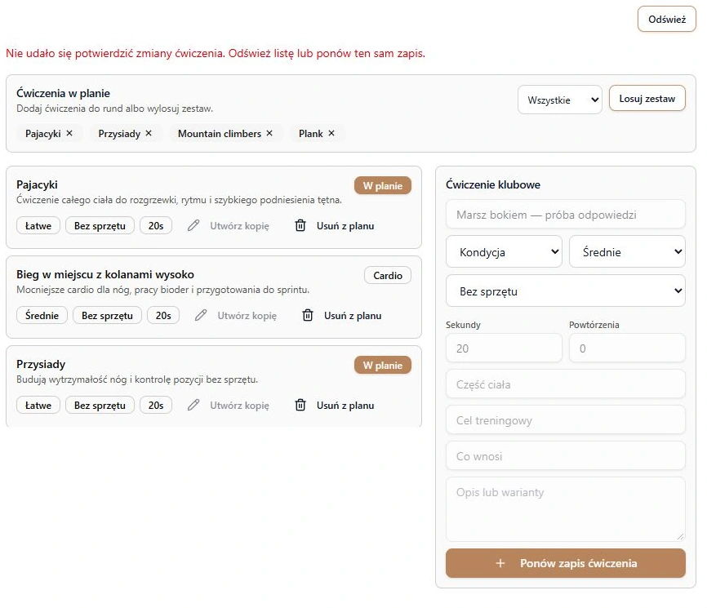Click the W planie badge on Przysiady
The image size is (707, 608).
[383, 365]
